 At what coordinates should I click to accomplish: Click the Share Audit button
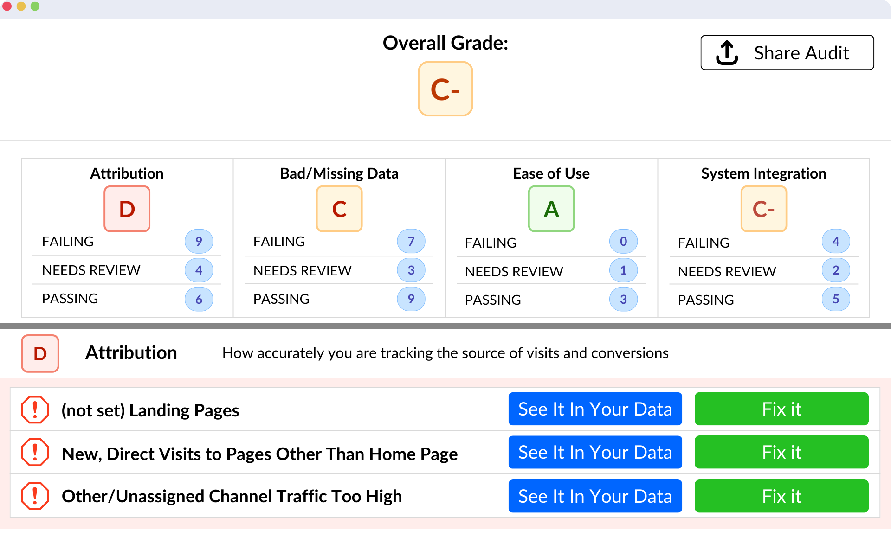(x=787, y=52)
